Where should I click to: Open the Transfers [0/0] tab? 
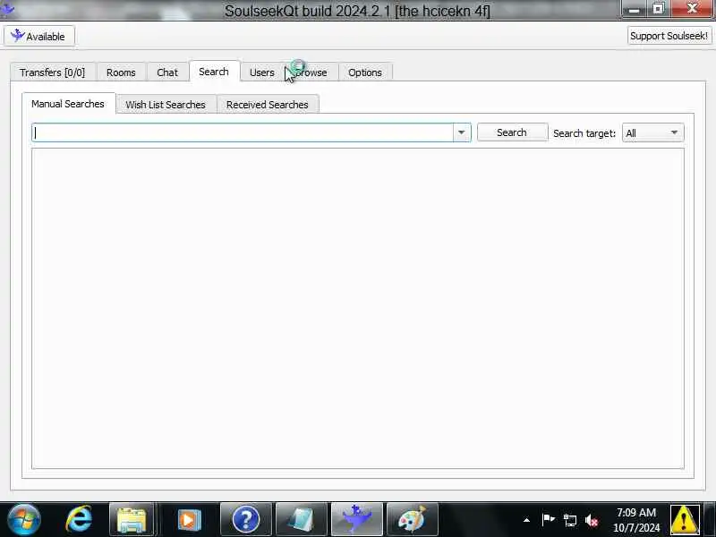(53, 72)
